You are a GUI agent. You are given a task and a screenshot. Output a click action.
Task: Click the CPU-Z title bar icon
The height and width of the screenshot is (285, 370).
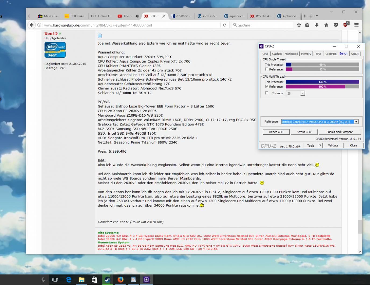262,46
